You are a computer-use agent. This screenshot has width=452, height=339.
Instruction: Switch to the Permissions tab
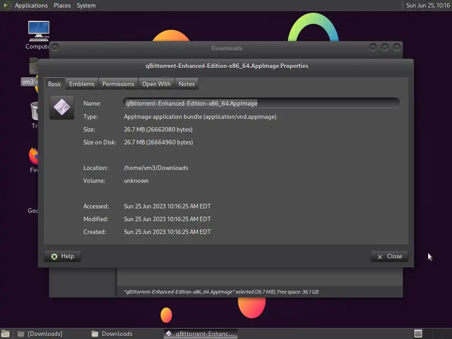118,84
